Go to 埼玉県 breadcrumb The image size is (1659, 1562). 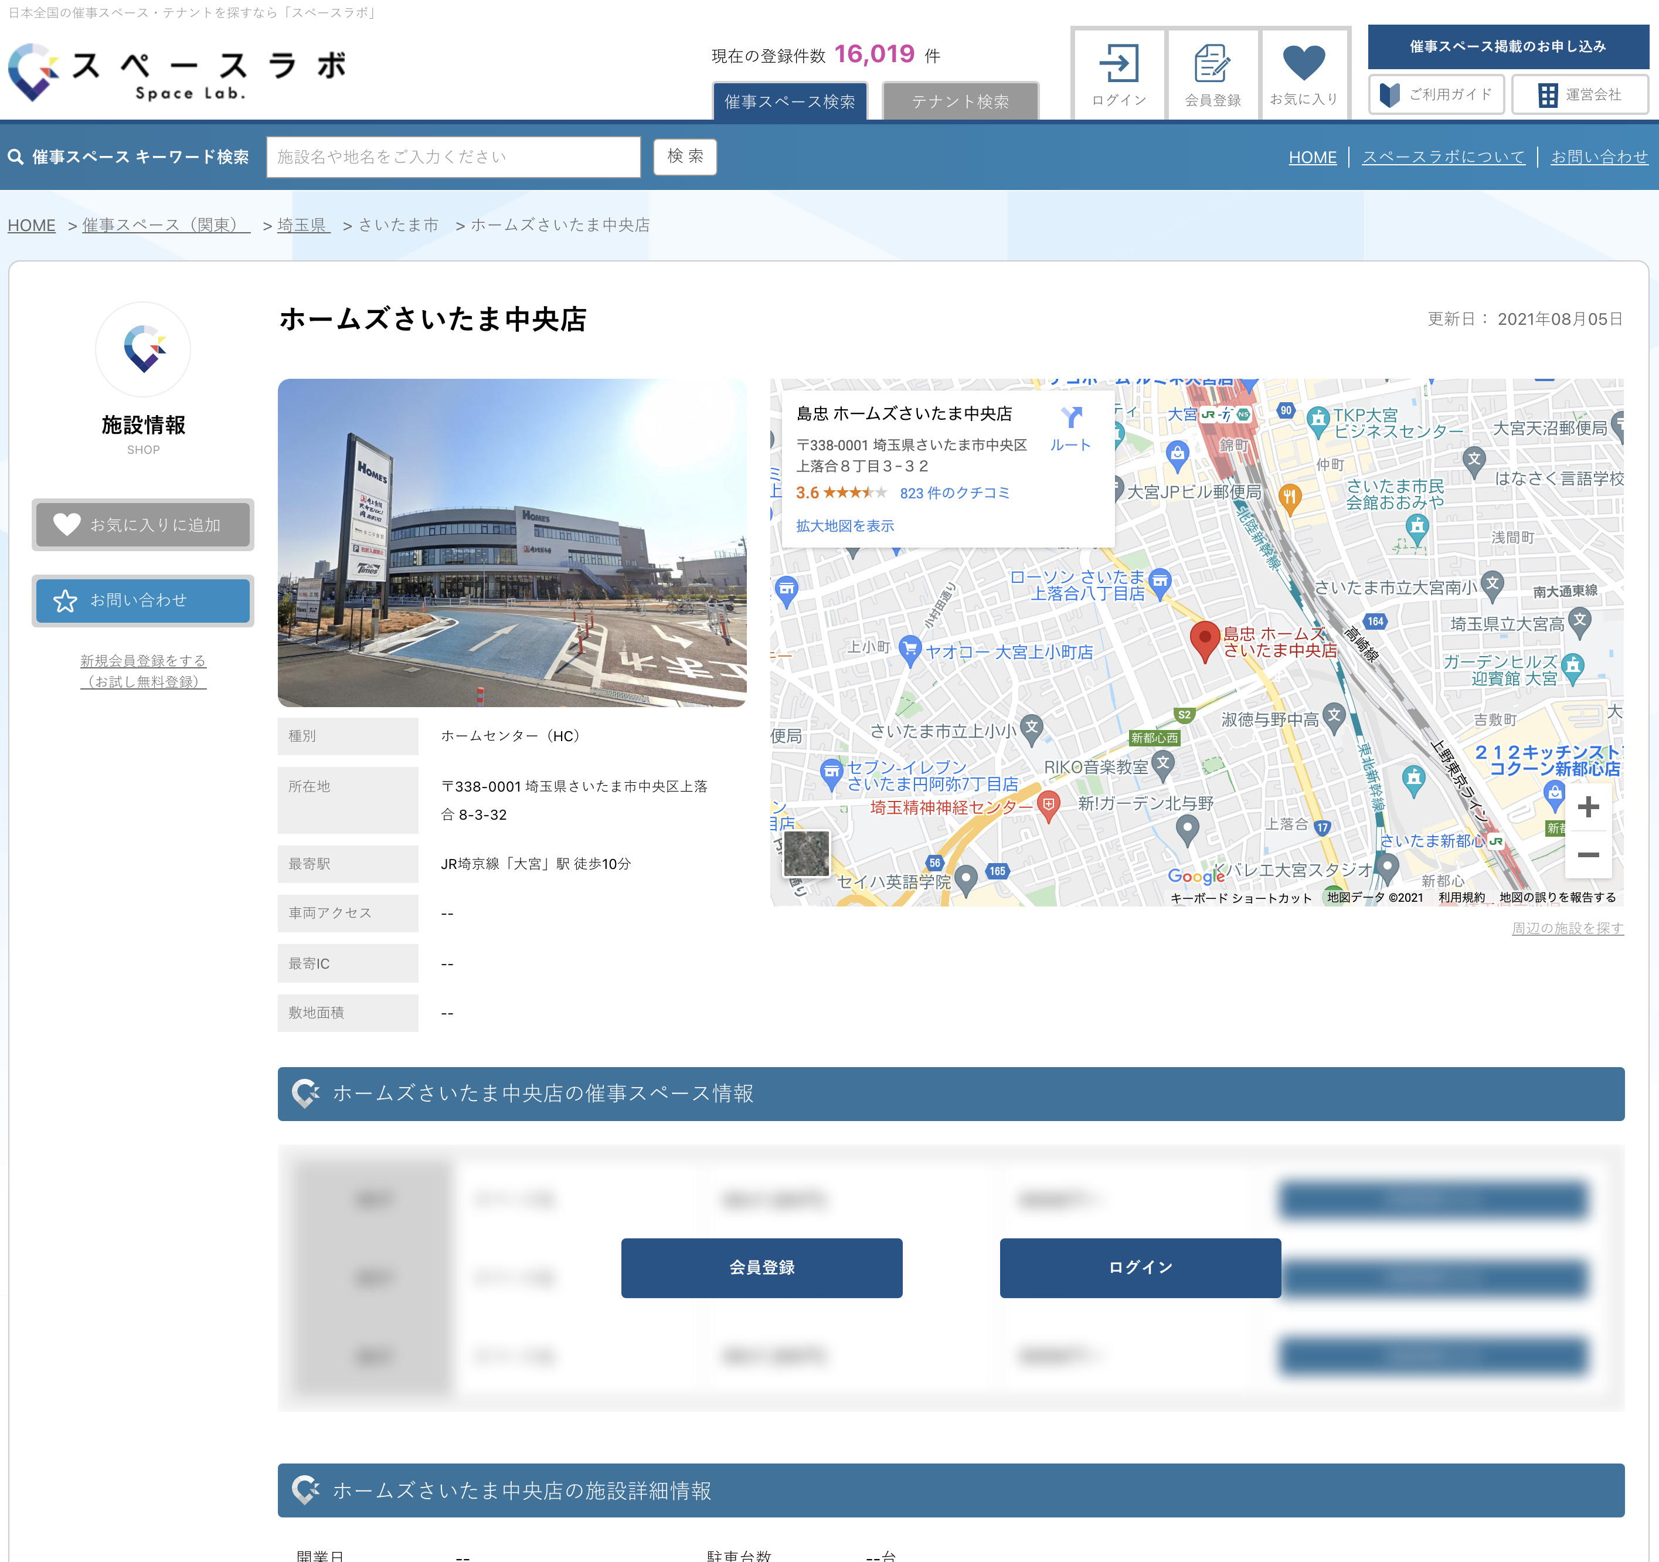tap(304, 225)
